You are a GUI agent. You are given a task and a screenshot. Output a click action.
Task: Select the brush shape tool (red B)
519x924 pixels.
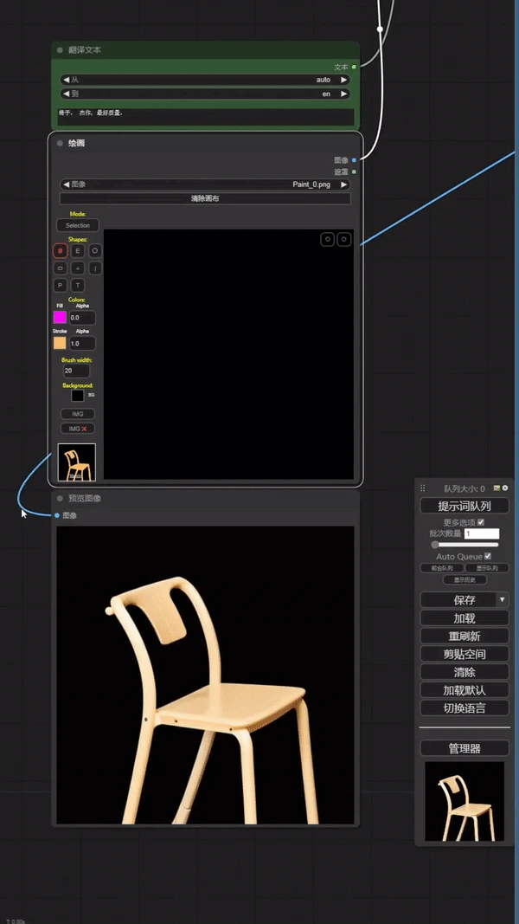tap(60, 251)
